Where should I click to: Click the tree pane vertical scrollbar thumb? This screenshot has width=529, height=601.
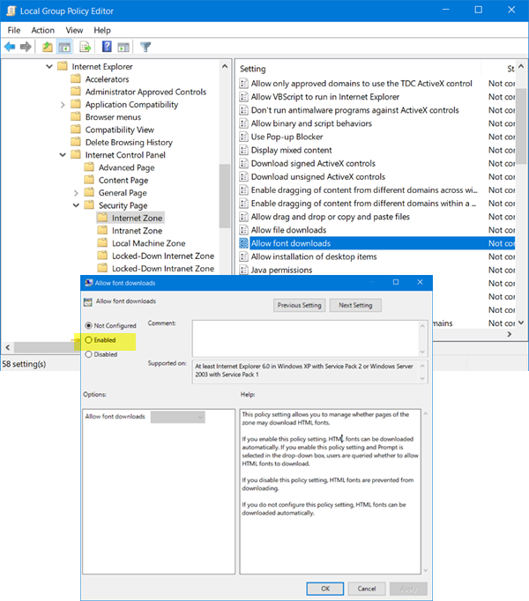click(225, 196)
